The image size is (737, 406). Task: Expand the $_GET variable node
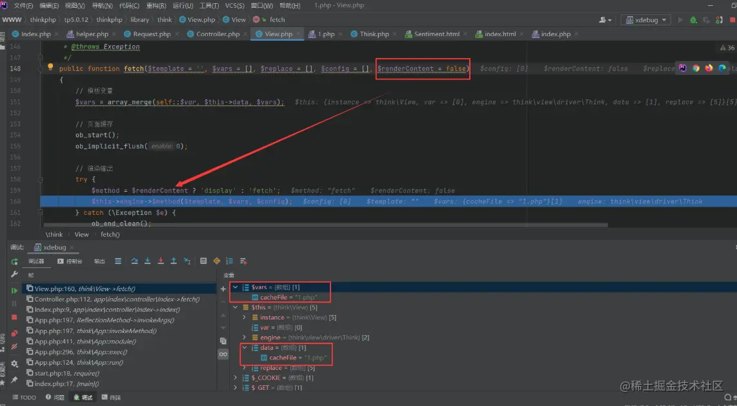(235, 388)
